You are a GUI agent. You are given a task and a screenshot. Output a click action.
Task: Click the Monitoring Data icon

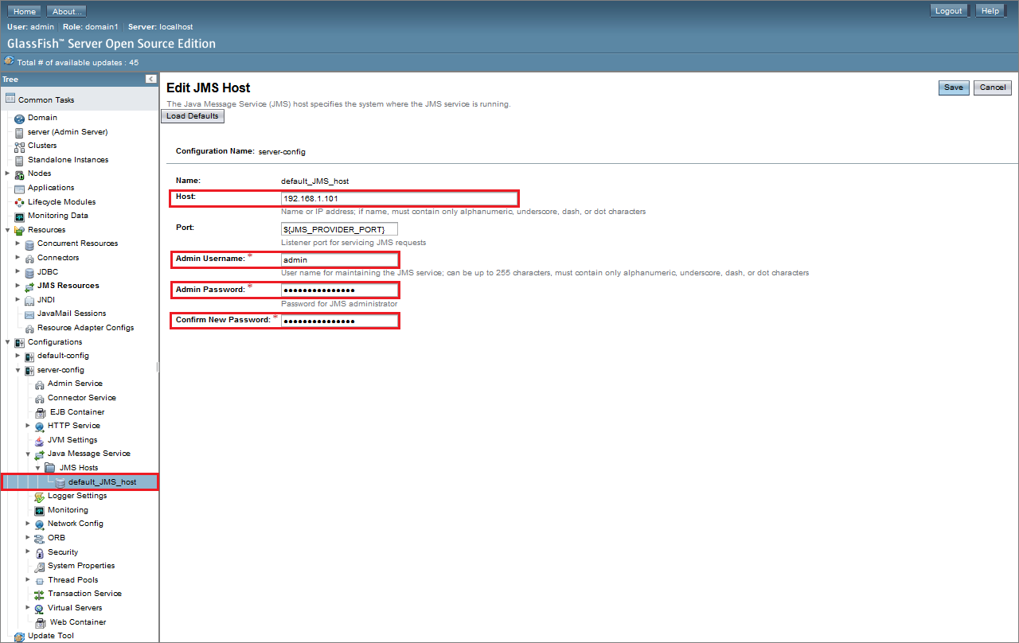[20, 216]
